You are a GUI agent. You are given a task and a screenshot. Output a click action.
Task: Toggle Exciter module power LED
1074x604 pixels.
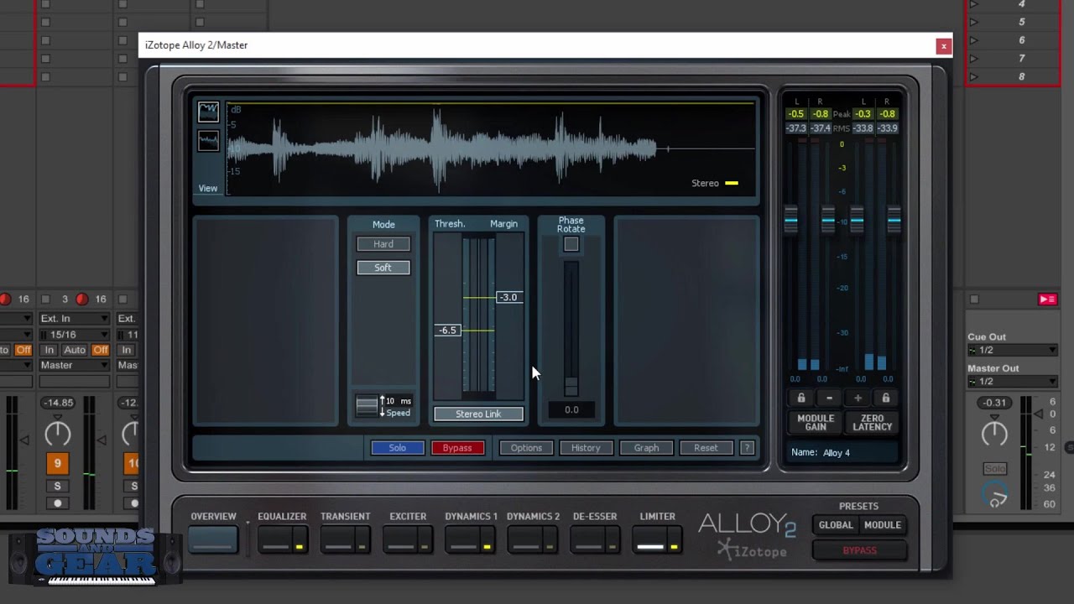425,547
